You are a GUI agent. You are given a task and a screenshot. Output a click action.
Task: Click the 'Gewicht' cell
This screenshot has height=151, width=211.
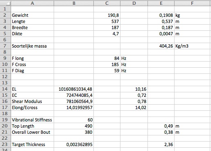click(32, 15)
